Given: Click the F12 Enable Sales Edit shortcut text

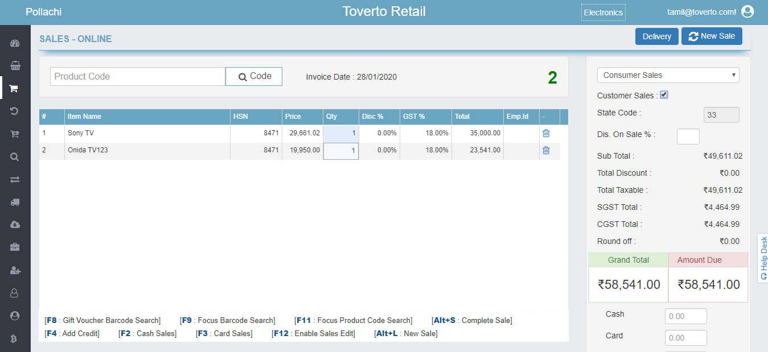Looking at the screenshot, I should (x=314, y=334).
